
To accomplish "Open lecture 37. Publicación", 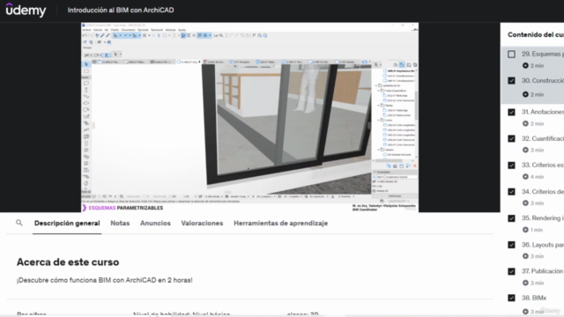I will point(543,271).
